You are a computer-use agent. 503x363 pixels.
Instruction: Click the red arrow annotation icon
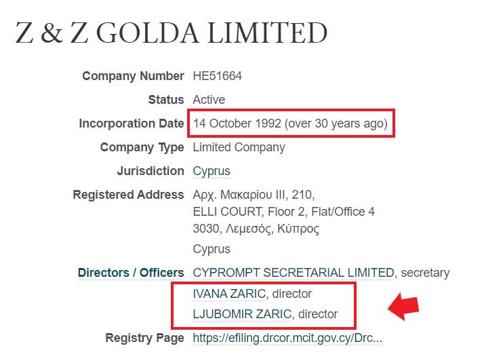403,307
